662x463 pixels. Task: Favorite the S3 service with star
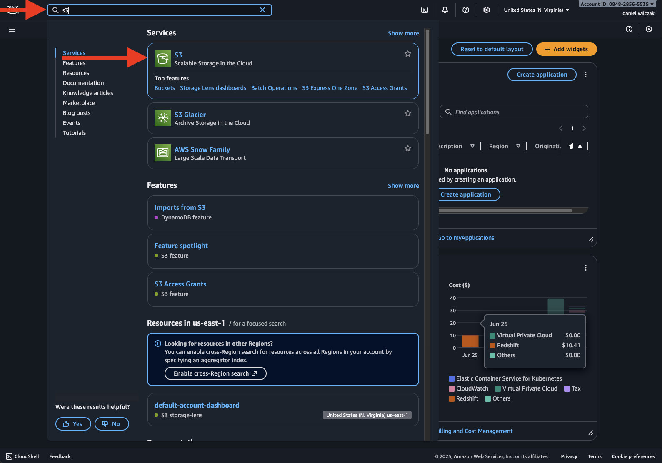pos(408,54)
